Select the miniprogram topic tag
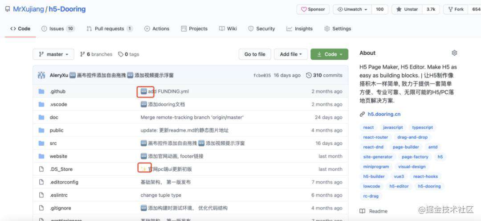 click(x=376, y=167)
